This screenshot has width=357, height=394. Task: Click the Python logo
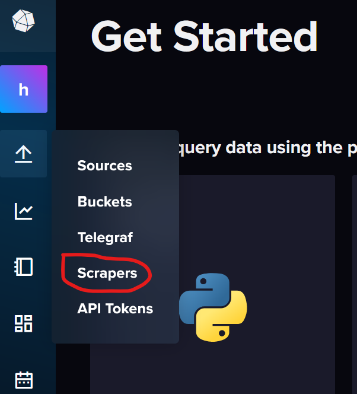pos(213,307)
